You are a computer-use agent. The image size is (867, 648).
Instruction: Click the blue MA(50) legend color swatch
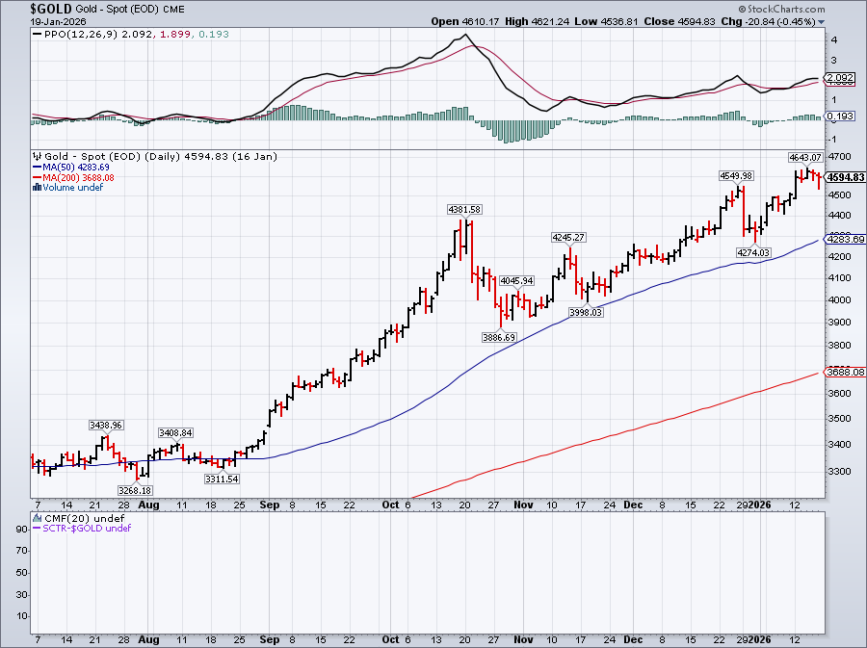point(37,167)
